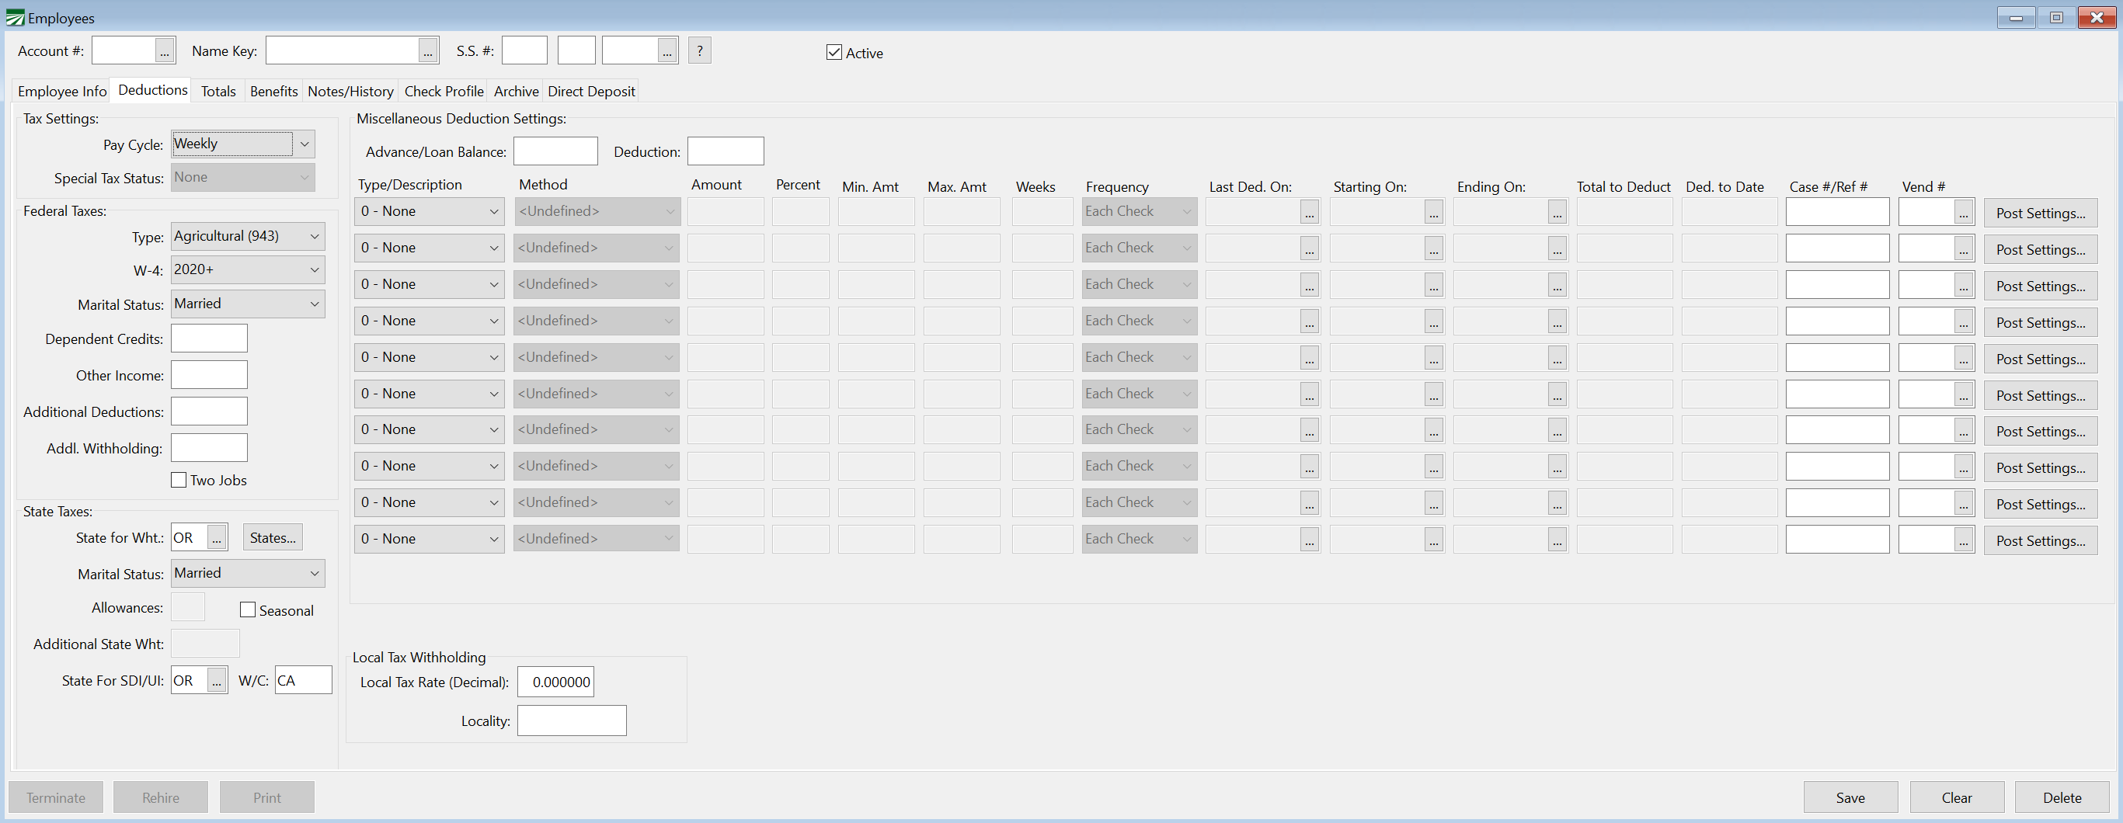The image size is (2123, 823).
Task: Click the Employees app icon in title bar
Action: (15, 18)
